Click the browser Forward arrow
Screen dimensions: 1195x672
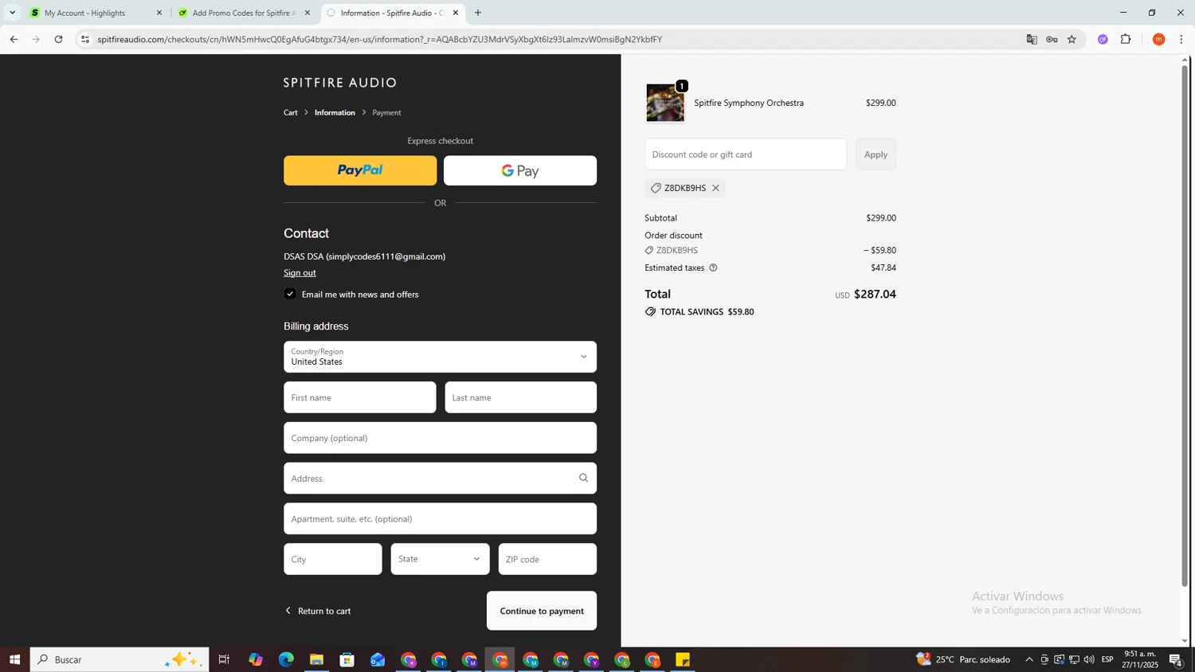[36, 39]
